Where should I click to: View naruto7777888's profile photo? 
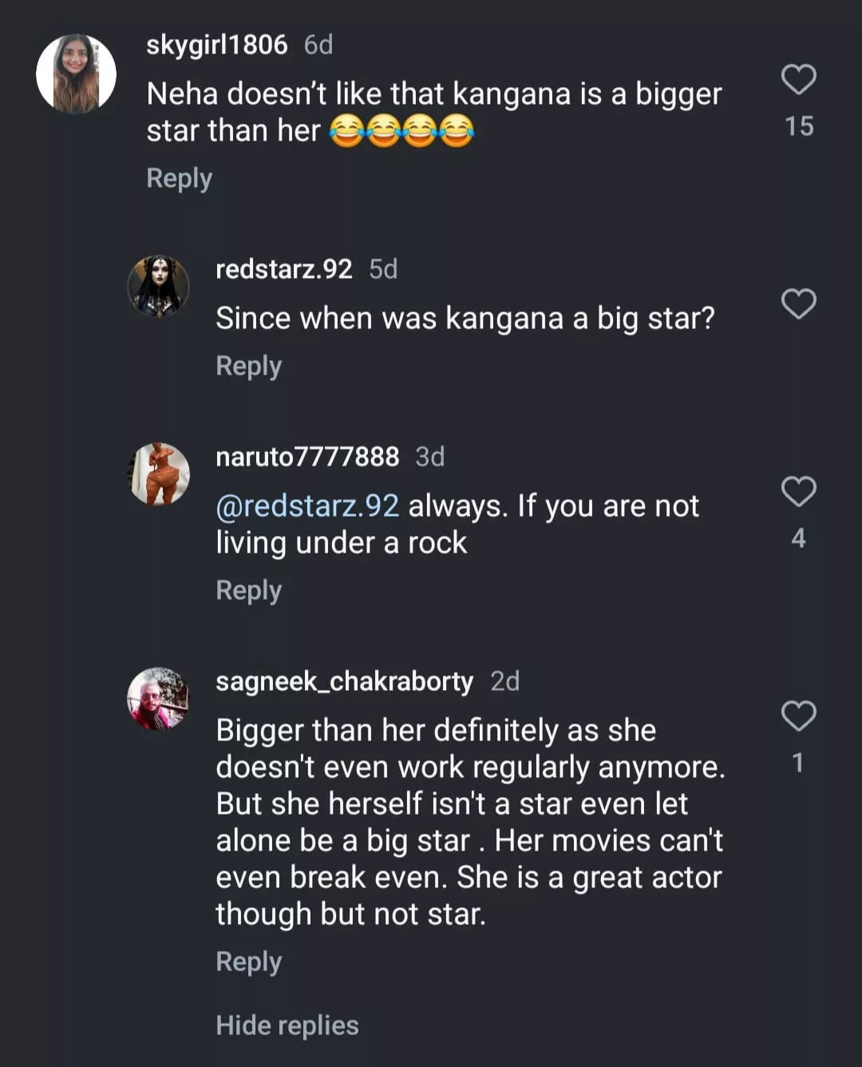coord(159,474)
